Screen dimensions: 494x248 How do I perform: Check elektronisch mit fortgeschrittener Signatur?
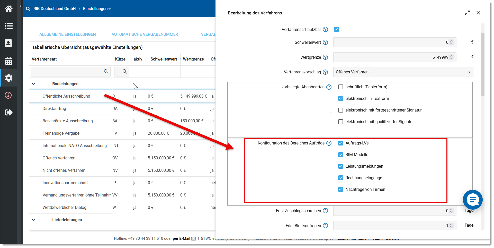tap(340, 110)
